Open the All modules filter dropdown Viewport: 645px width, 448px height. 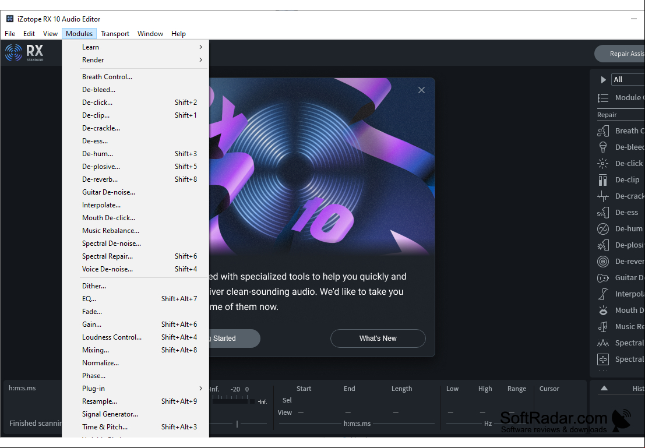[628, 79]
